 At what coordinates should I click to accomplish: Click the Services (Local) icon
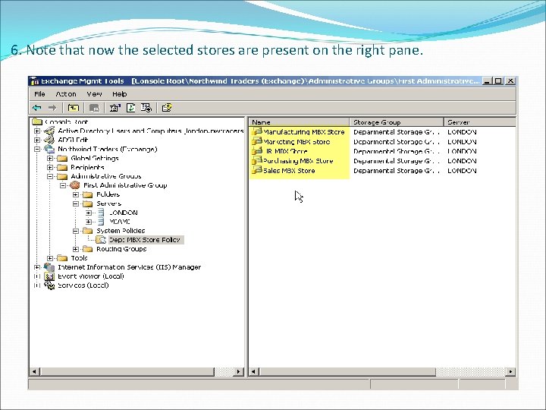pyautogui.click(x=49, y=285)
